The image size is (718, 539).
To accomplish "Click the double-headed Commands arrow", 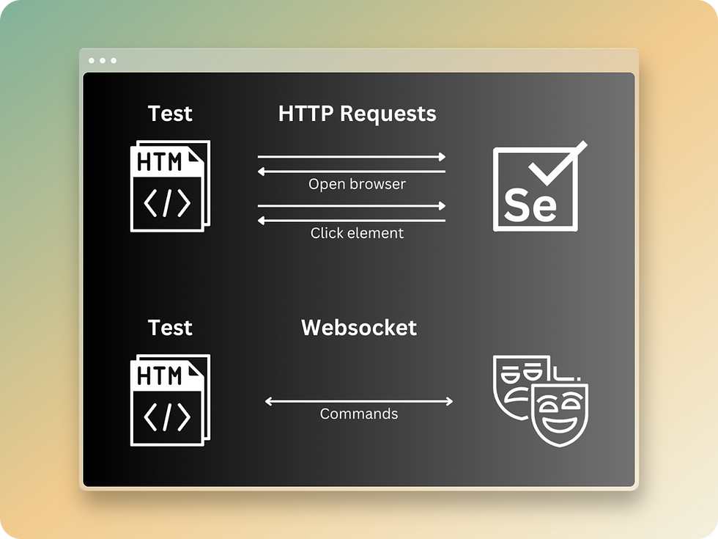I will click(359, 402).
